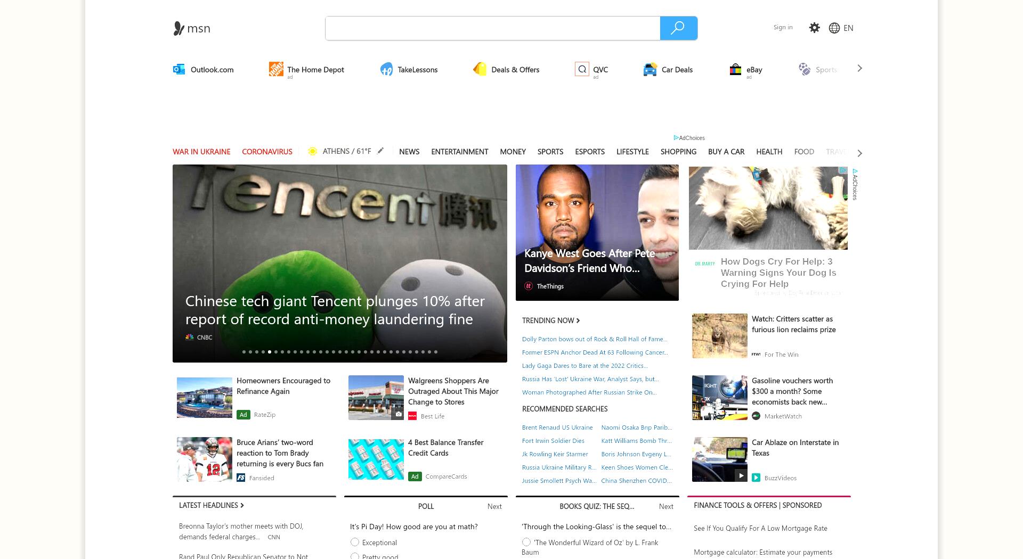This screenshot has width=1023, height=559.
Task: Select the fifth carousel slide dot
Action: click(270, 352)
